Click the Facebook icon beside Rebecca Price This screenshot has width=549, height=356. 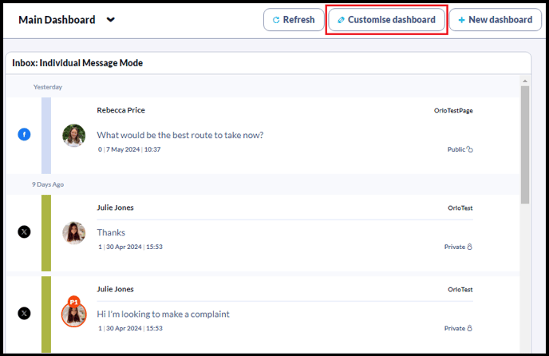pos(24,134)
